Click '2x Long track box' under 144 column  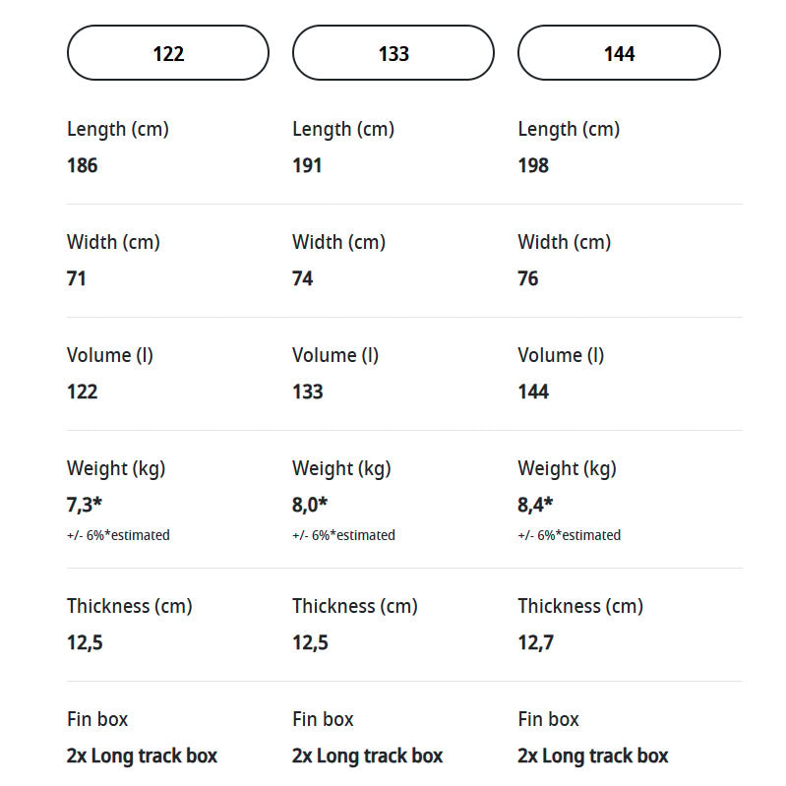[593, 756]
